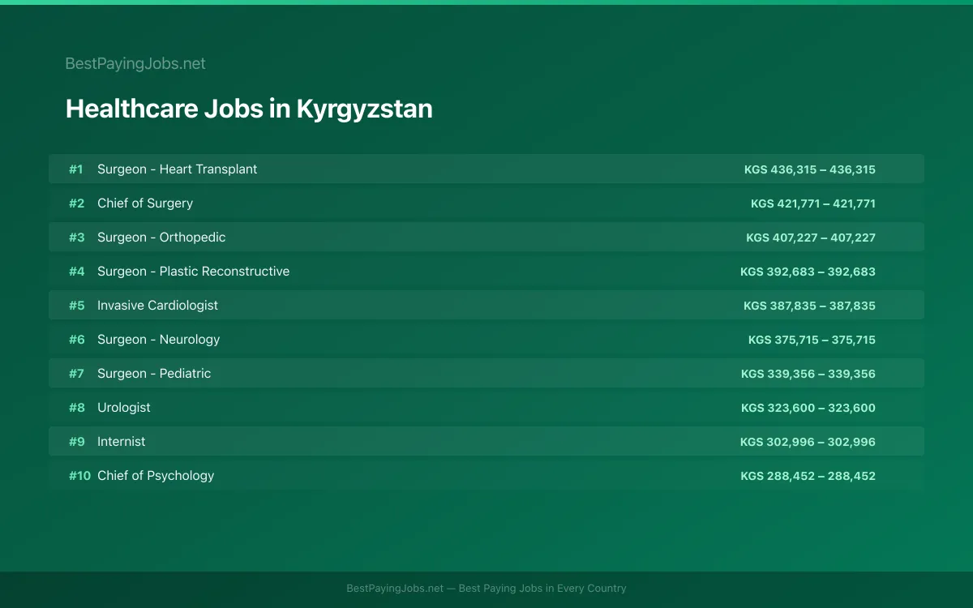Select the Urologist job title
Viewport: 973px width, 608px height.
(124, 408)
